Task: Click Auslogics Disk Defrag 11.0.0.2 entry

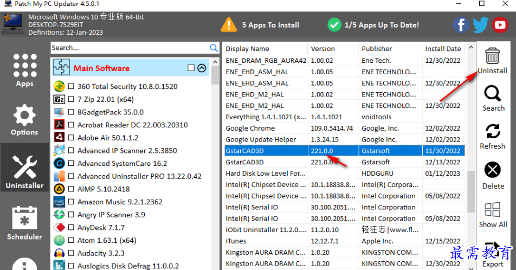Action: coord(128,266)
